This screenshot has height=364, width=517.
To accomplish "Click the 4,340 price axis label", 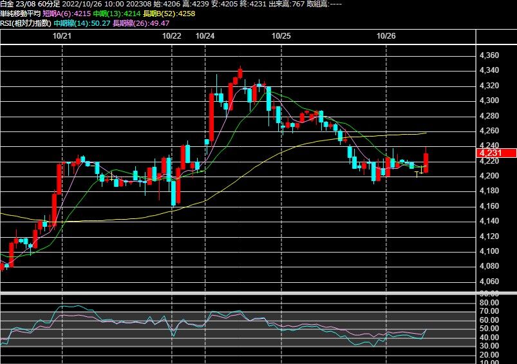I will [489, 70].
